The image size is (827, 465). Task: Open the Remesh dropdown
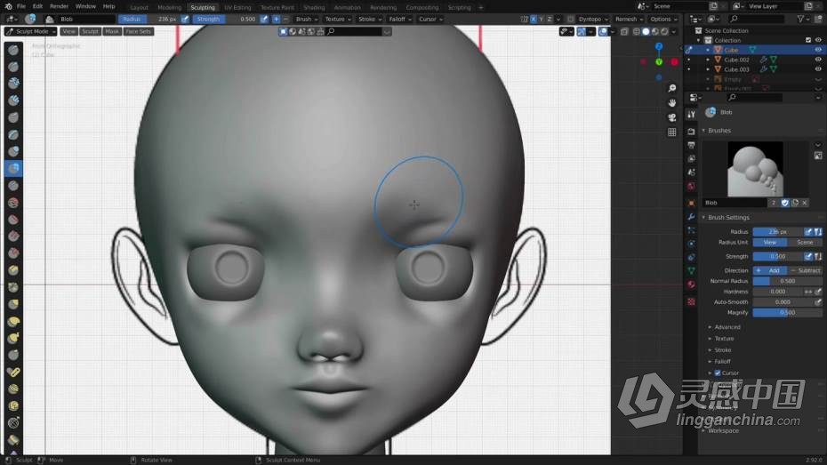tap(630, 19)
